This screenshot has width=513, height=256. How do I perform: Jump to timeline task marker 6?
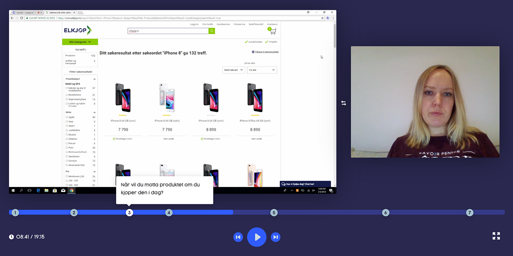click(386, 212)
